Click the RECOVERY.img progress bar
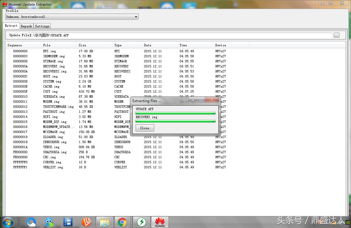351x228 pixels. 175,121
